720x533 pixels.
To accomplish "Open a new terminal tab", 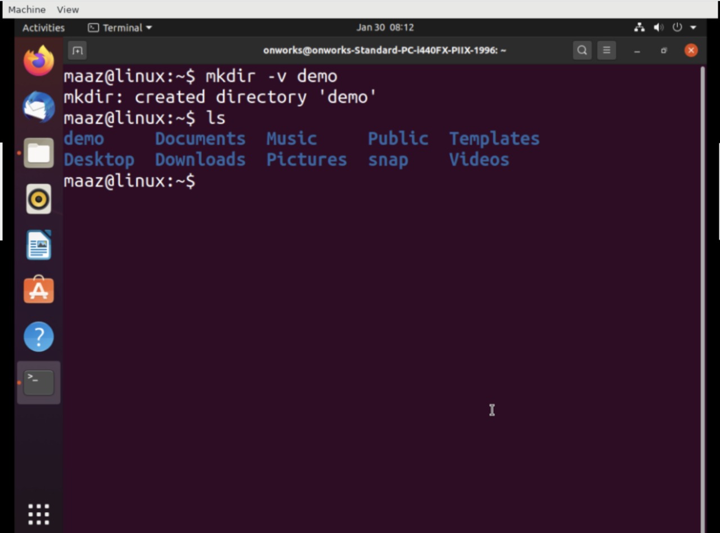I will 77,51.
